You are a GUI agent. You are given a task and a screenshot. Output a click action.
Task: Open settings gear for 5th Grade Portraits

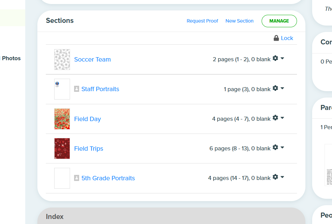pyautogui.click(x=275, y=177)
